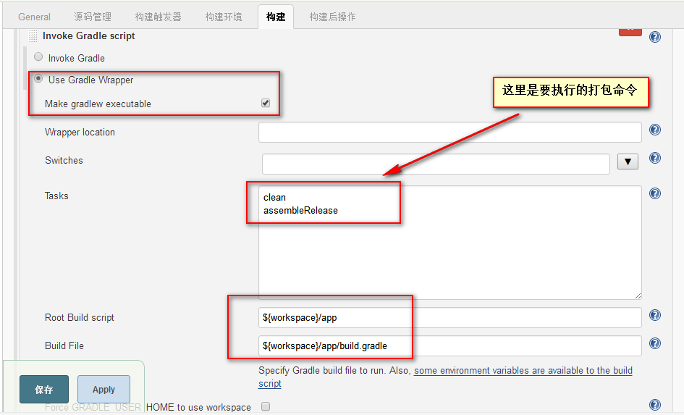
Task: Select the Invoke Gradle radio option
Action: pyautogui.click(x=38, y=56)
